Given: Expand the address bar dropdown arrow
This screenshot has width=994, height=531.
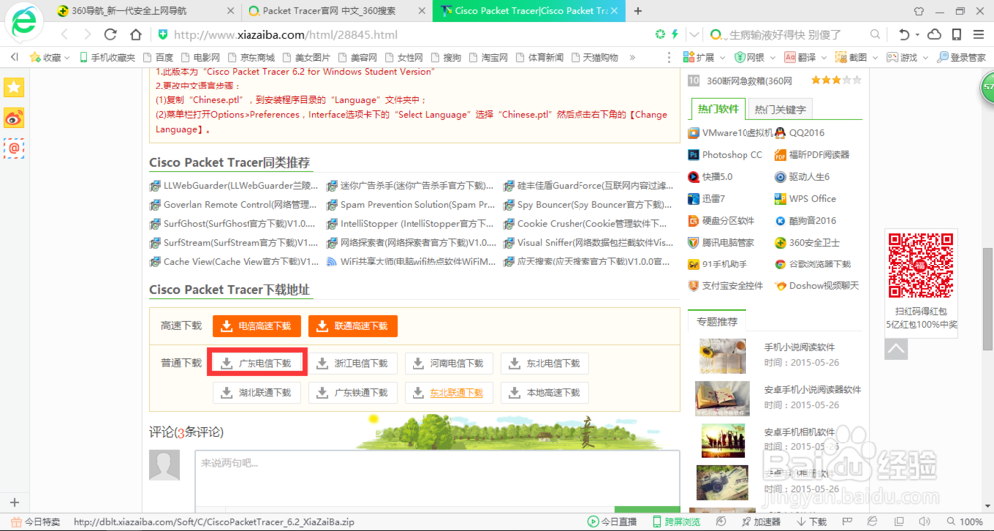Looking at the screenshot, I should coord(694,34).
